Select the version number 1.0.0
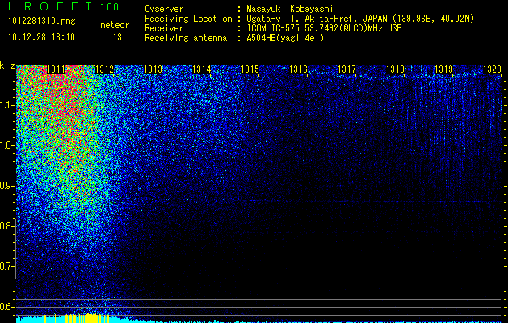508x323 pixels. [x=109, y=7]
